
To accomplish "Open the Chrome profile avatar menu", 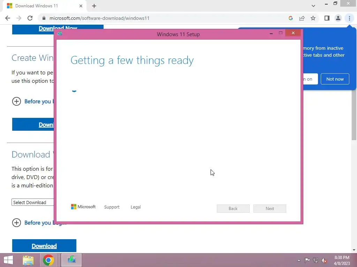I will (x=338, y=18).
